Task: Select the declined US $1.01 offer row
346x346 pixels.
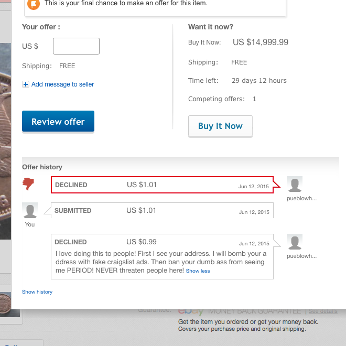Action: [162, 185]
